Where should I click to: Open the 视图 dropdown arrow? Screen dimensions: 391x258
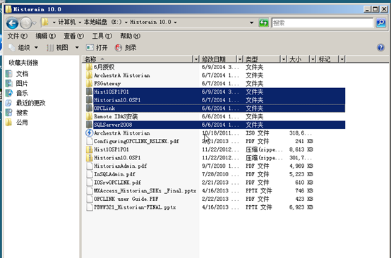click(77, 47)
